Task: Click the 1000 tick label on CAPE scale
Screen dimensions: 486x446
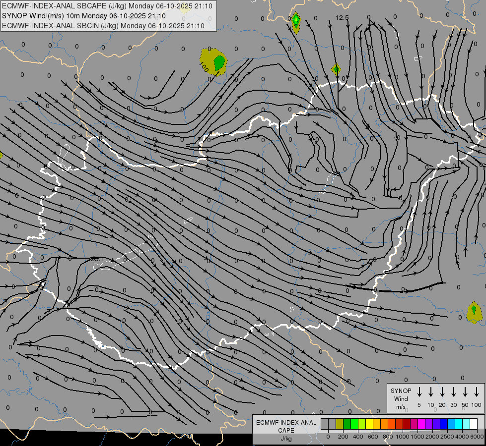Action: tap(403, 437)
